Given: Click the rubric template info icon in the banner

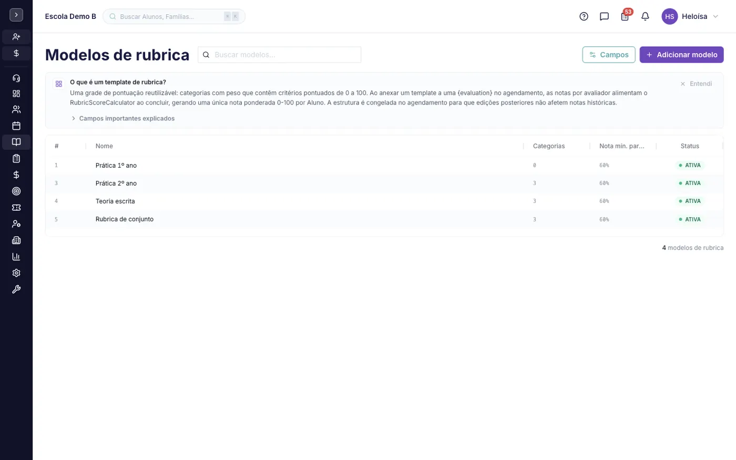Looking at the screenshot, I should click(x=59, y=84).
